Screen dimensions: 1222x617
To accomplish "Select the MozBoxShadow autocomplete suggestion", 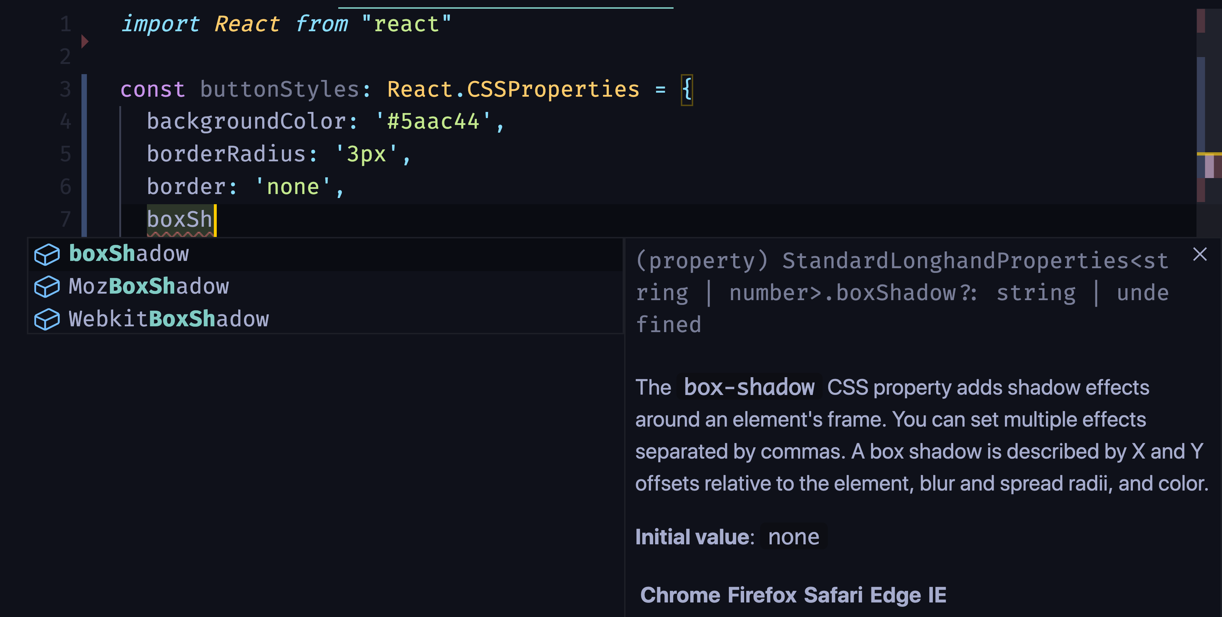I will point(326,287).
